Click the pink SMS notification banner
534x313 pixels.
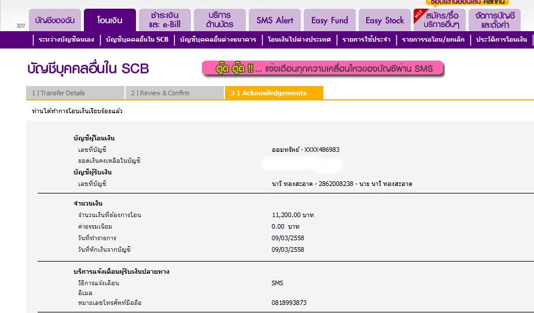[323, 69]
